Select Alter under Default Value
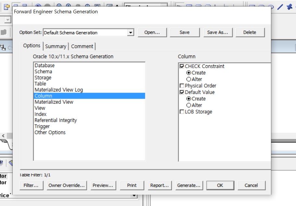296x206 pixels. (x=188, y=105)
